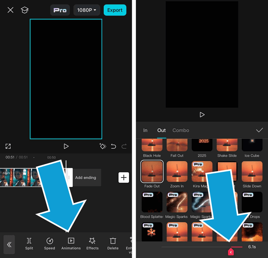
Task: Click the Add ending option
Action: 85,178
